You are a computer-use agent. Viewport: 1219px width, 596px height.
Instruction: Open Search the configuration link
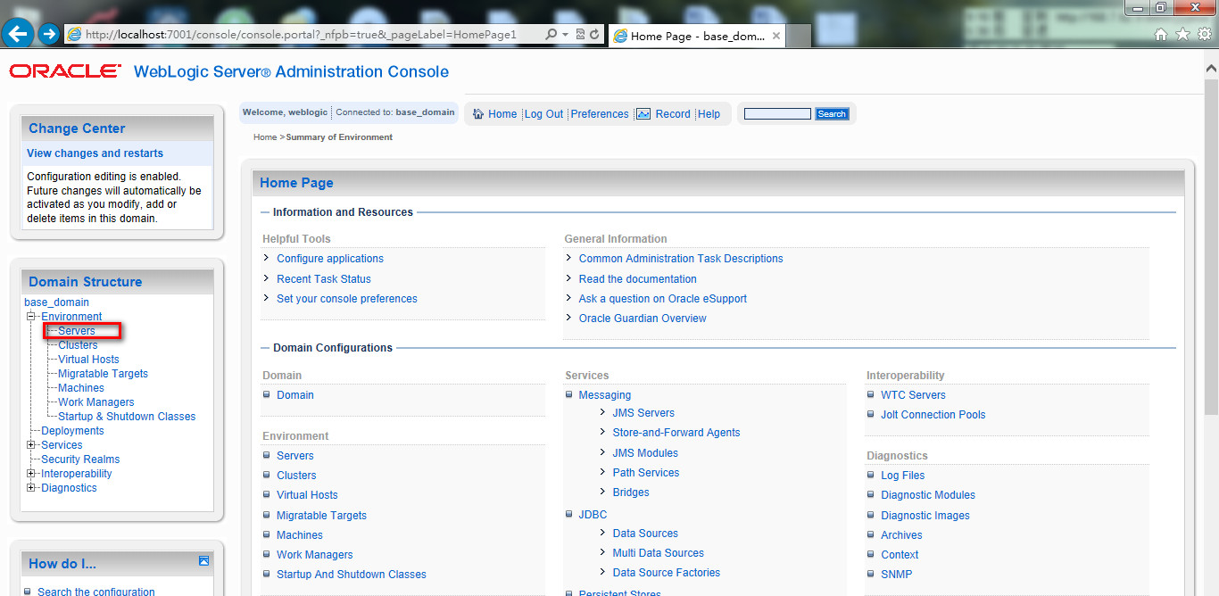pyautogui.click(x=96, y=592)
